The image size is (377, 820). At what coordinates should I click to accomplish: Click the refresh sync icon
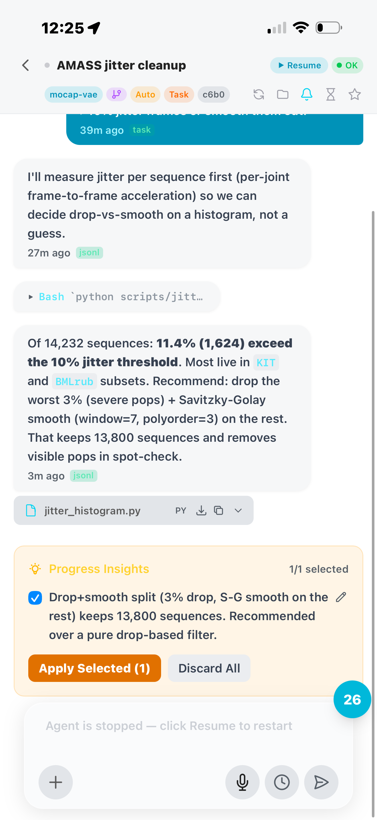coord(259,95)
